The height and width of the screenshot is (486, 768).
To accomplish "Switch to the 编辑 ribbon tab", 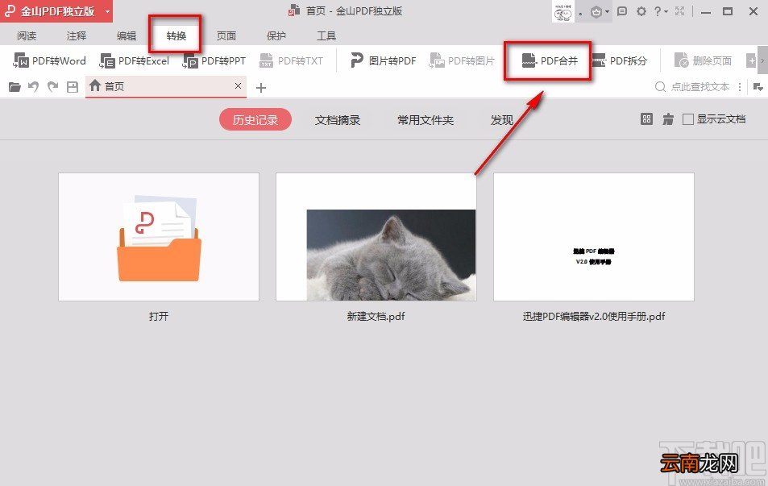I will click(127, 35).
